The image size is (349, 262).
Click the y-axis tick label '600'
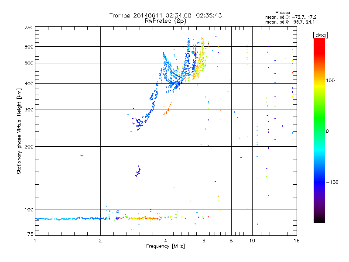pos(29,47)
